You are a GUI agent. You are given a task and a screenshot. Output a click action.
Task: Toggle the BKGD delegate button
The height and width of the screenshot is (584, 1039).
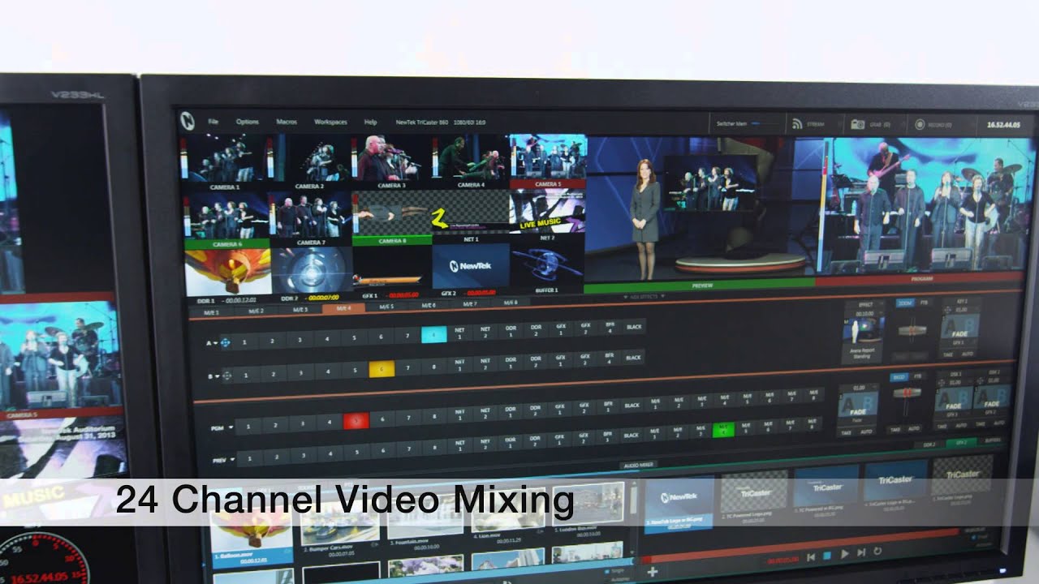coord(898,377)
